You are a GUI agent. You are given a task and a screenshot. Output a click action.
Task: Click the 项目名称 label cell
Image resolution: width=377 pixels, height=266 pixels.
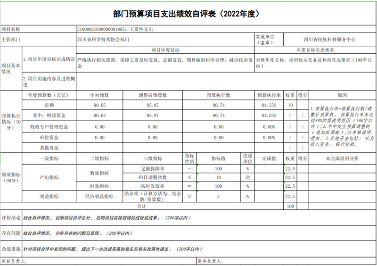coord(38,29)
